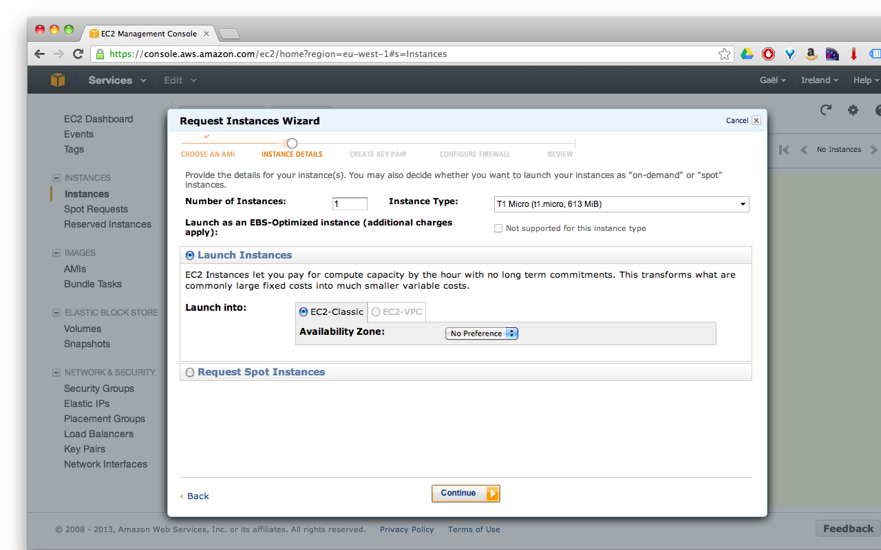The width and height of the screenshot is (881, 550).
Task: Open console preferences via the gear icon
Action: tap(853, 109)
